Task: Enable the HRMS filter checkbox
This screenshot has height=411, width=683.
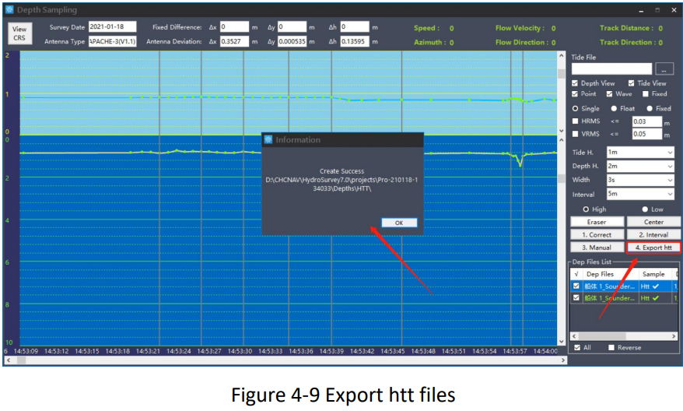Action: coord(575,121)
